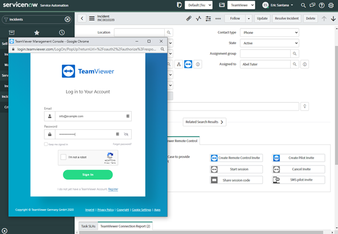Open Privacy Policy link in popup footer
Screen dimensions: 338x234
click(x=106, y=210)
